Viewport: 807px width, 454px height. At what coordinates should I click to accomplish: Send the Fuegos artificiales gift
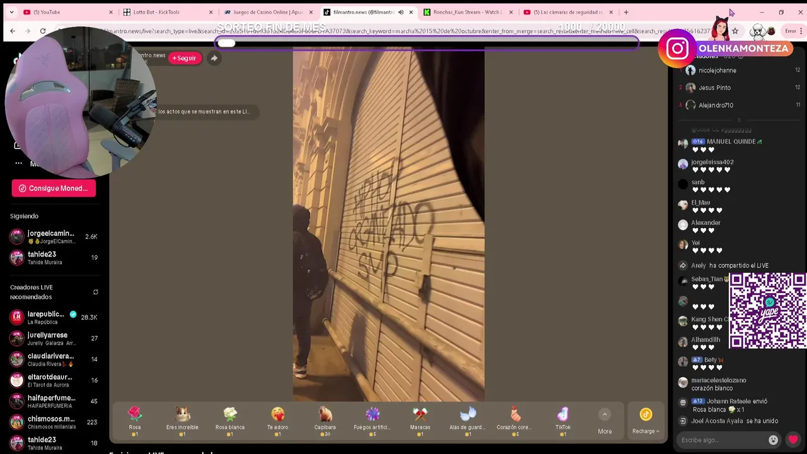coord(372,421)
